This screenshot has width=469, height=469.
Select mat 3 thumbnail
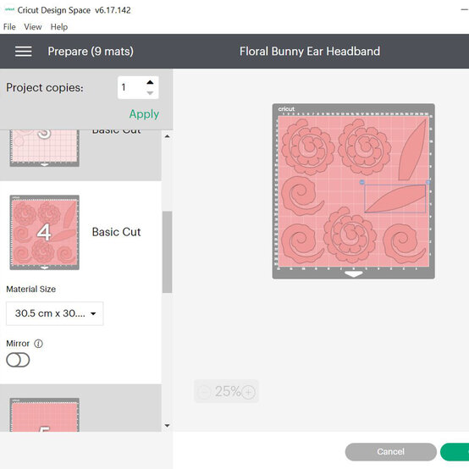click(x=45, y=148)
